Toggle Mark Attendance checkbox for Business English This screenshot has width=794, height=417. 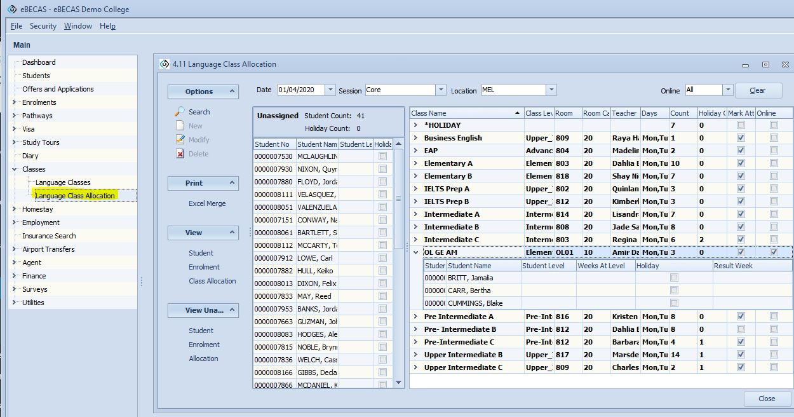pyautogui.click(x=740, y=138)
